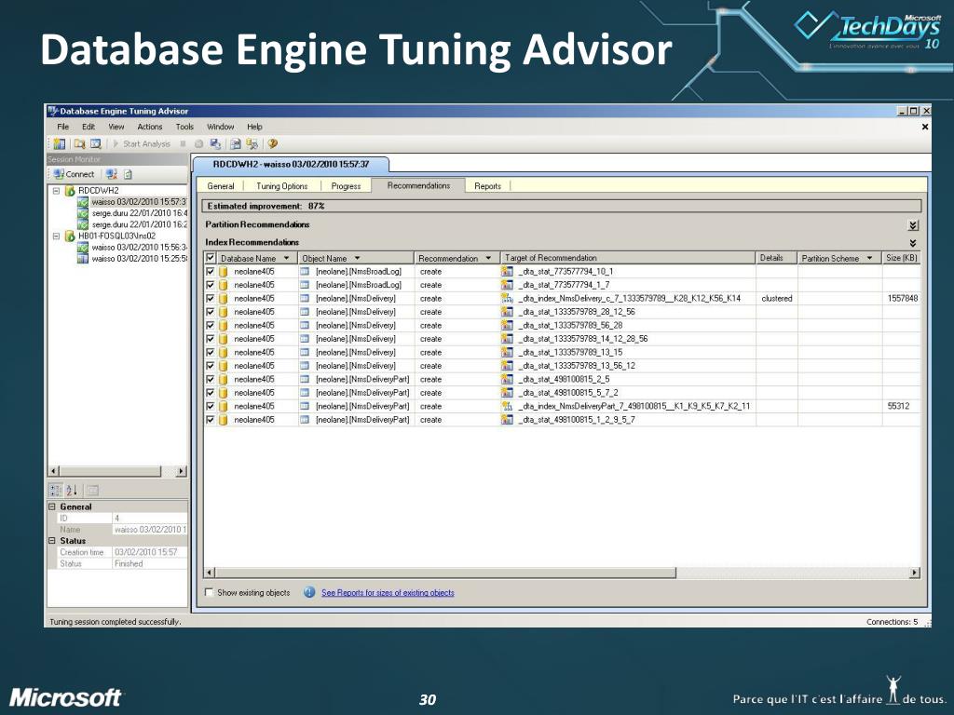Image resolution: width=954 pixels, height=715 pixels.
Task: Select the Categorized view icon in the properties pane
Action: coord(55,490)
